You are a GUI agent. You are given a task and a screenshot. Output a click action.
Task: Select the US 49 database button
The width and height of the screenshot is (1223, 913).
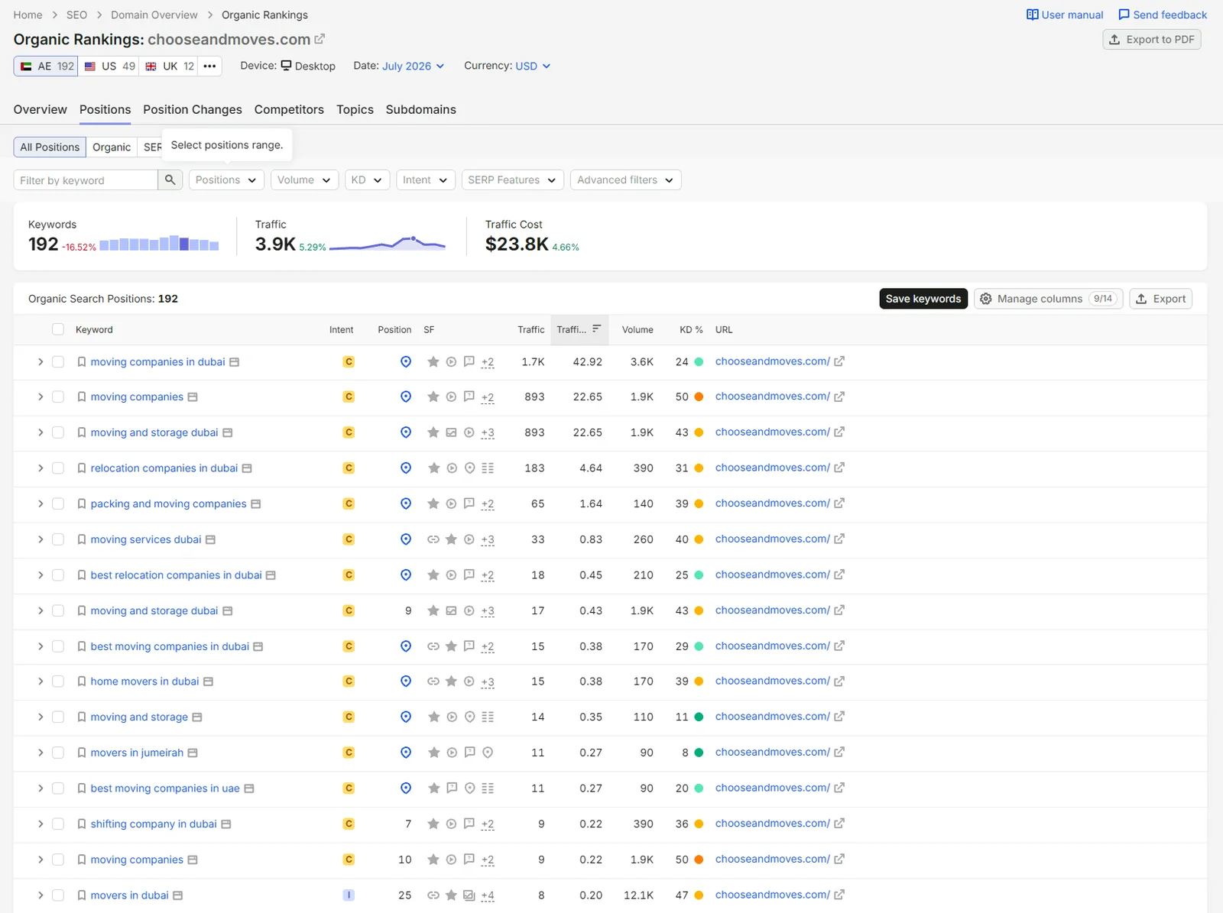(109, 66)
